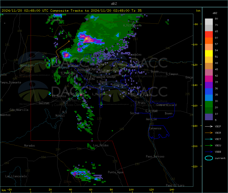Click the 'Valle_Grande' map label
The height and width of the screenshot is (193, 228).
tap(75, 94)
